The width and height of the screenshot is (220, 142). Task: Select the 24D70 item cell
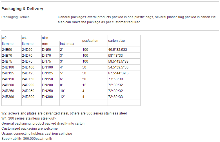click(32, 56)
